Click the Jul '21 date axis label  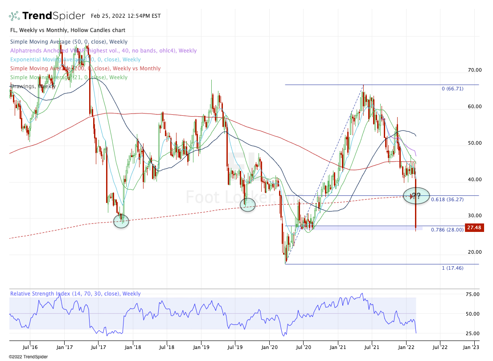(372, 347)
